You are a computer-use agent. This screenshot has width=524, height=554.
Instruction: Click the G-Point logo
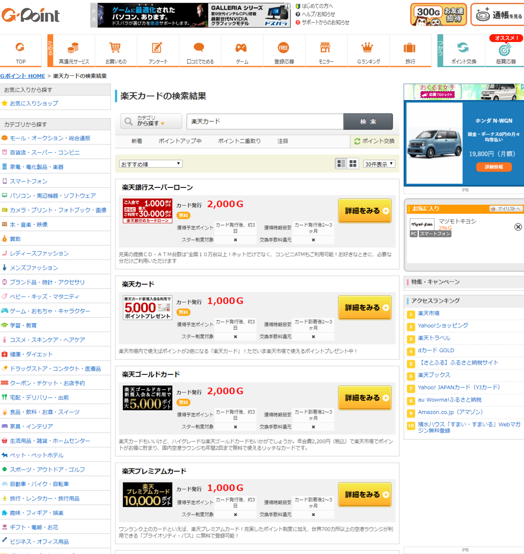pos(31,15)
